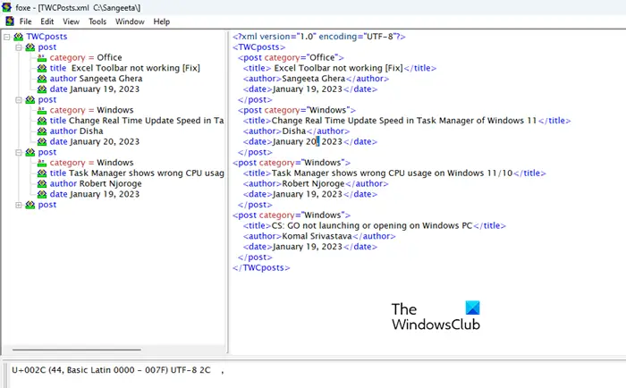Click the January 20, 2023 date line in editor

click(x=309, y=142)
